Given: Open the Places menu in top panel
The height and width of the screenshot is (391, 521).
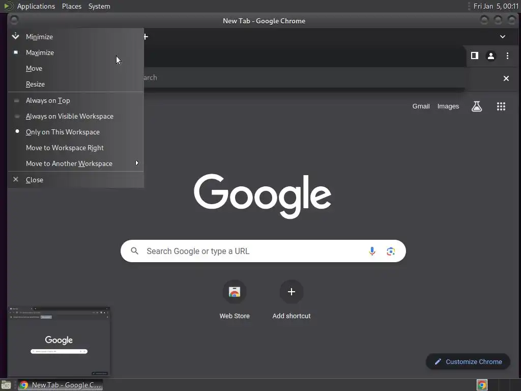Looking at the screenshot, I should [71, 6].
